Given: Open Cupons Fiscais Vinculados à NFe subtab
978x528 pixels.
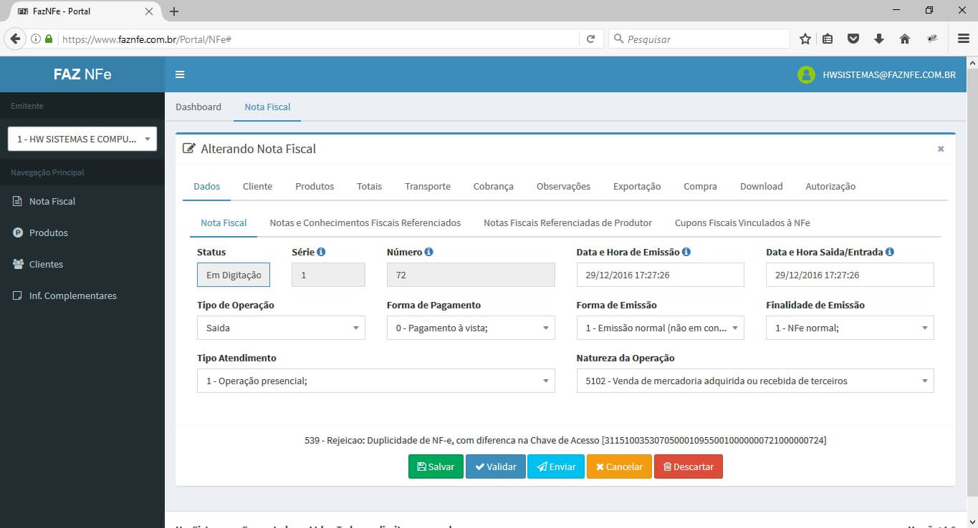Looking at the screenshot, I should coord(742,223).
